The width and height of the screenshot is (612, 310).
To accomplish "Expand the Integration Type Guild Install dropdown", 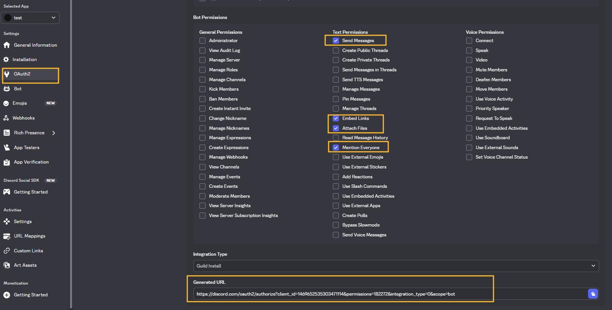I will (x=395, y=266).
